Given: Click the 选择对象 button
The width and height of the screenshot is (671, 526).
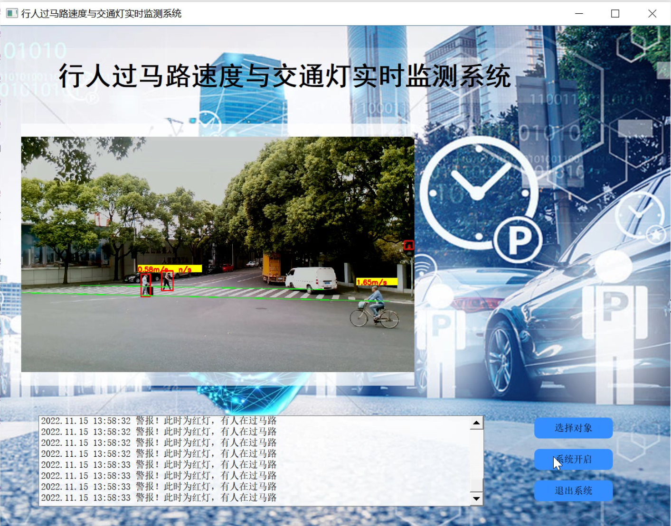Looking at the screenshot, I should pyautogui.click(x=573, y=428).
